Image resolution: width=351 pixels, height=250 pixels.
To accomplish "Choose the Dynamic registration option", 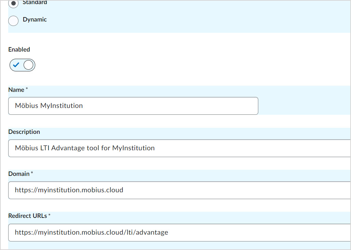I will click(13, 21).
